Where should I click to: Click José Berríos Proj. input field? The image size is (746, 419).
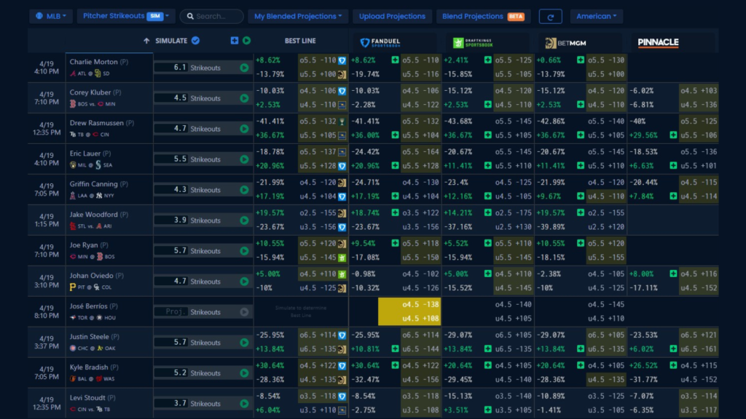point(171,311)
